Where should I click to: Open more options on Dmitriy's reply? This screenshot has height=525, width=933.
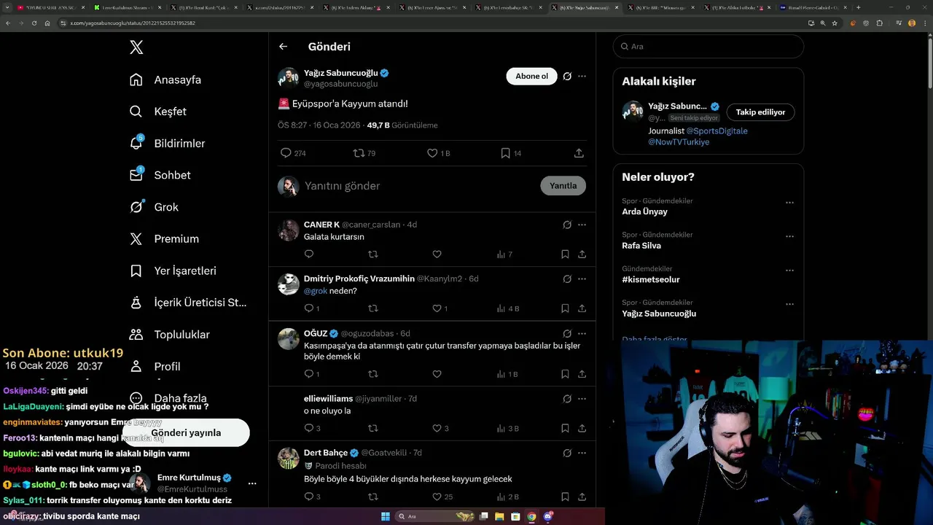582,279
